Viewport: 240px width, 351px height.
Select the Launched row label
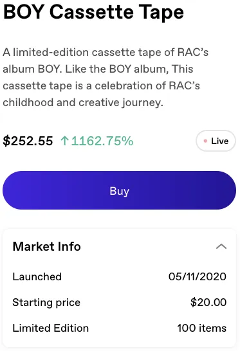click(x=37, y=276)
